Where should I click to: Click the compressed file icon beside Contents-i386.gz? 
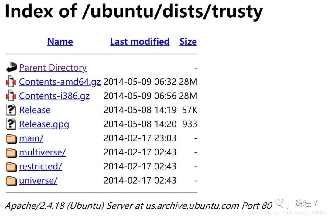pyautogui.click(x=11, y=96)
